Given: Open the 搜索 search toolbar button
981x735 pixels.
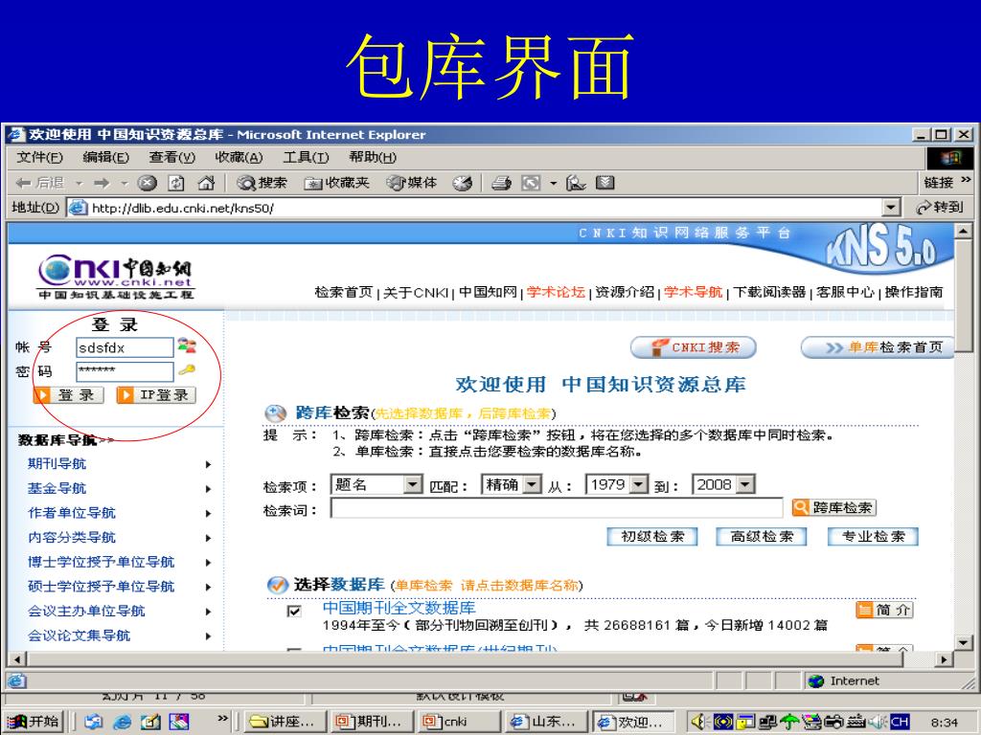Looking at the screenshot, I should coord(262,183).
